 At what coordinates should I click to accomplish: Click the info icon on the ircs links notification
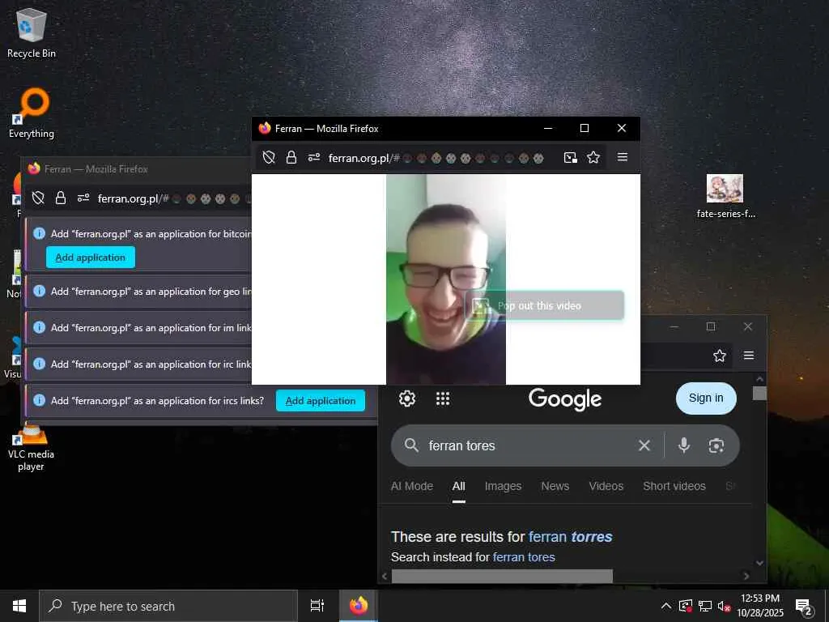point(39,400)
